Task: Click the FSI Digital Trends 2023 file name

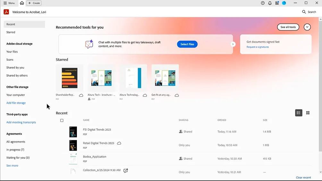Action: point(97,130)
